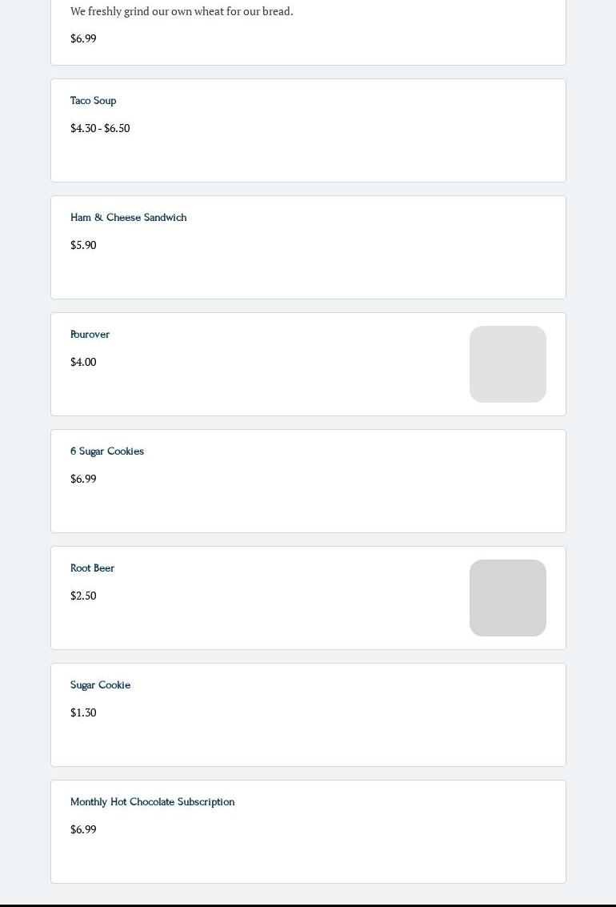Image resolution: width=616 pixels, height=907 pixels.
Task: Select the Root Beer item title
Action: (x=93, y=568)
